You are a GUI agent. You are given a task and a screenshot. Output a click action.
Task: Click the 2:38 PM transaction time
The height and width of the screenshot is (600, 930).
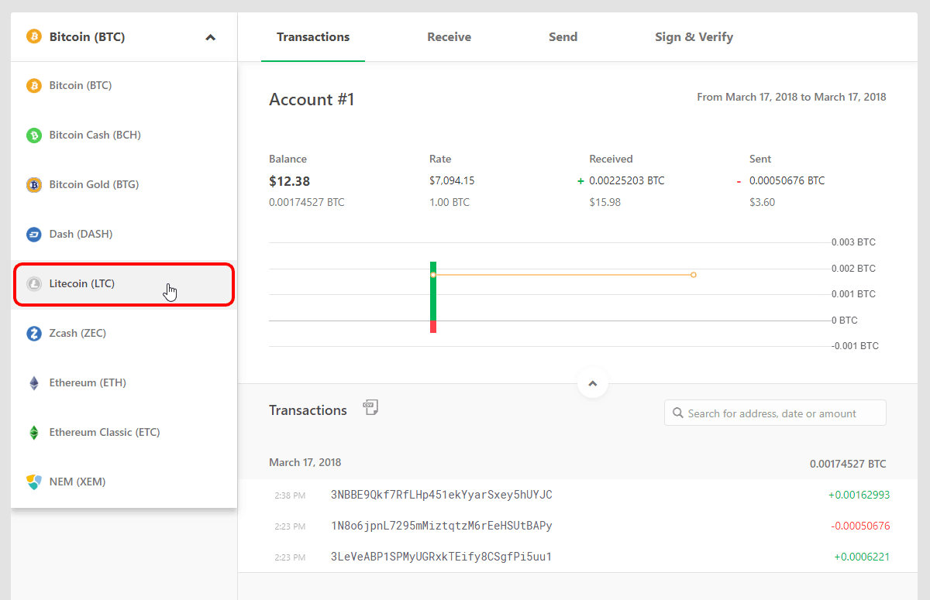(290, 495)
